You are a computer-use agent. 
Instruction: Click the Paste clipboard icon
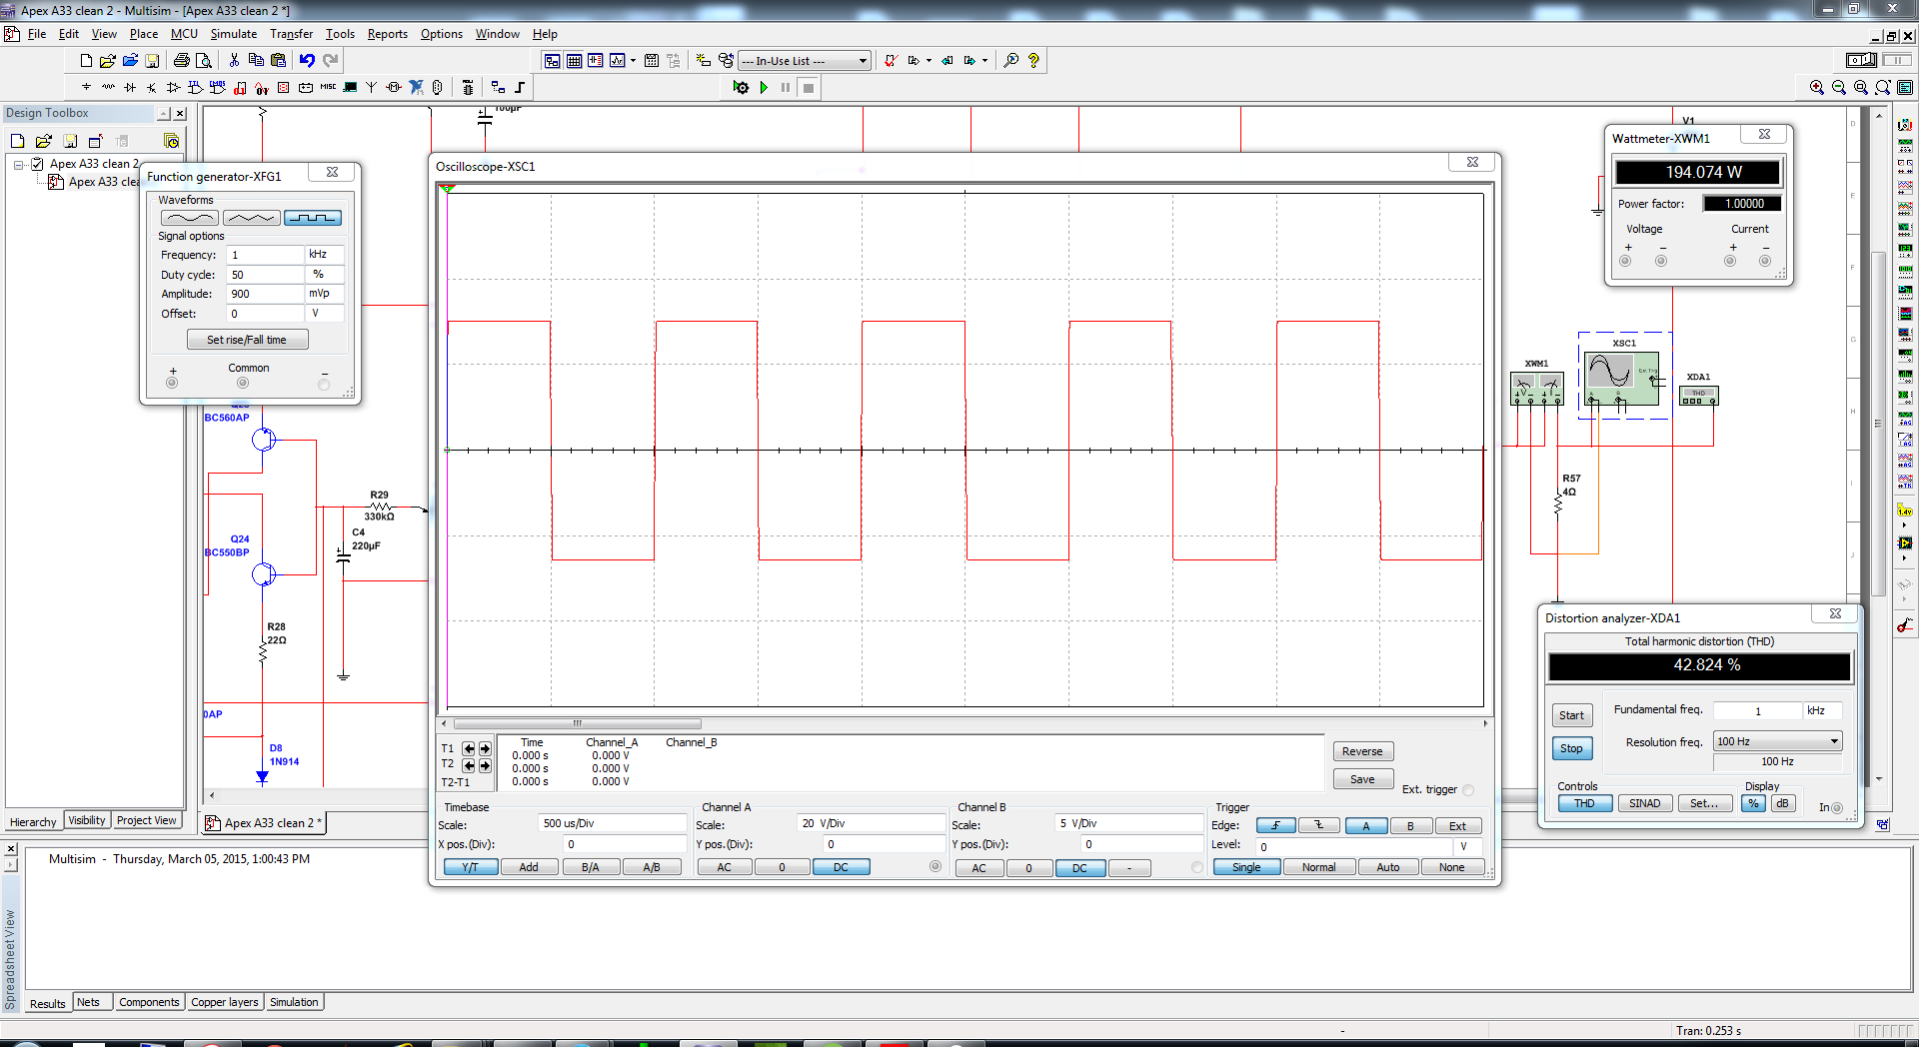[279, 61]
